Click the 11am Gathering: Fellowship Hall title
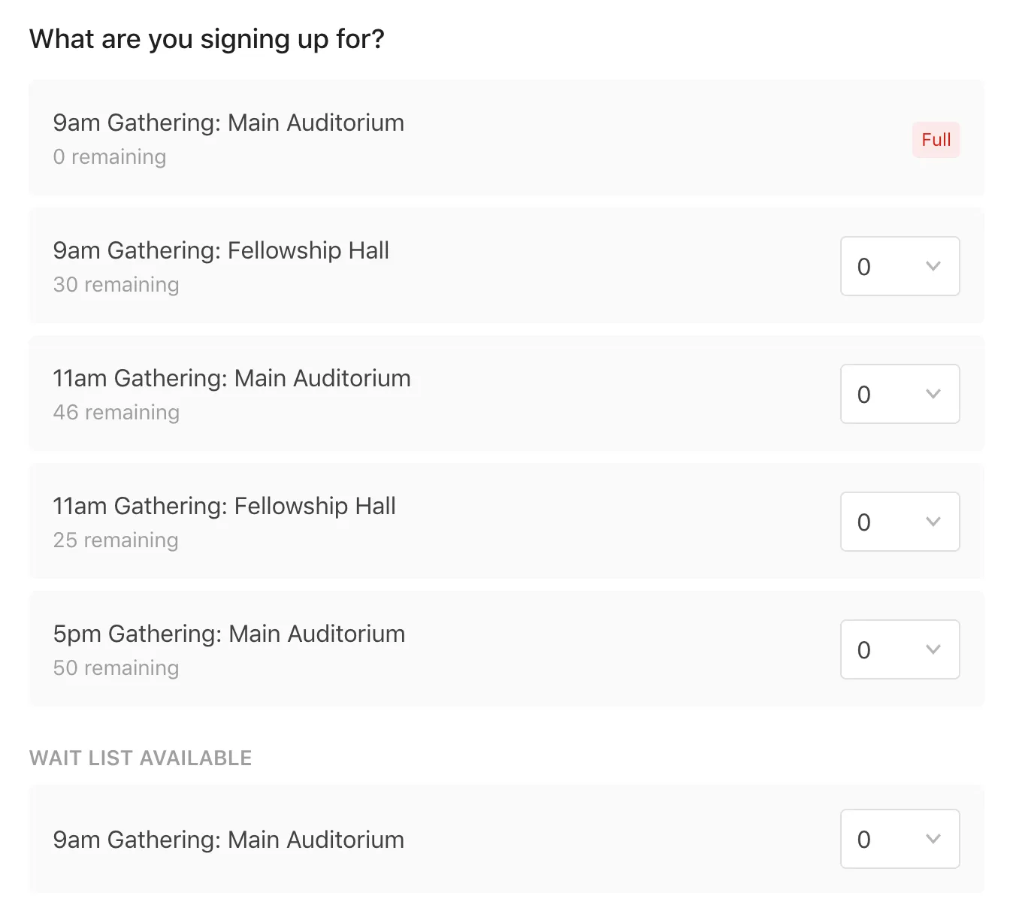The image size is (1013, 914). pos(224,506)
